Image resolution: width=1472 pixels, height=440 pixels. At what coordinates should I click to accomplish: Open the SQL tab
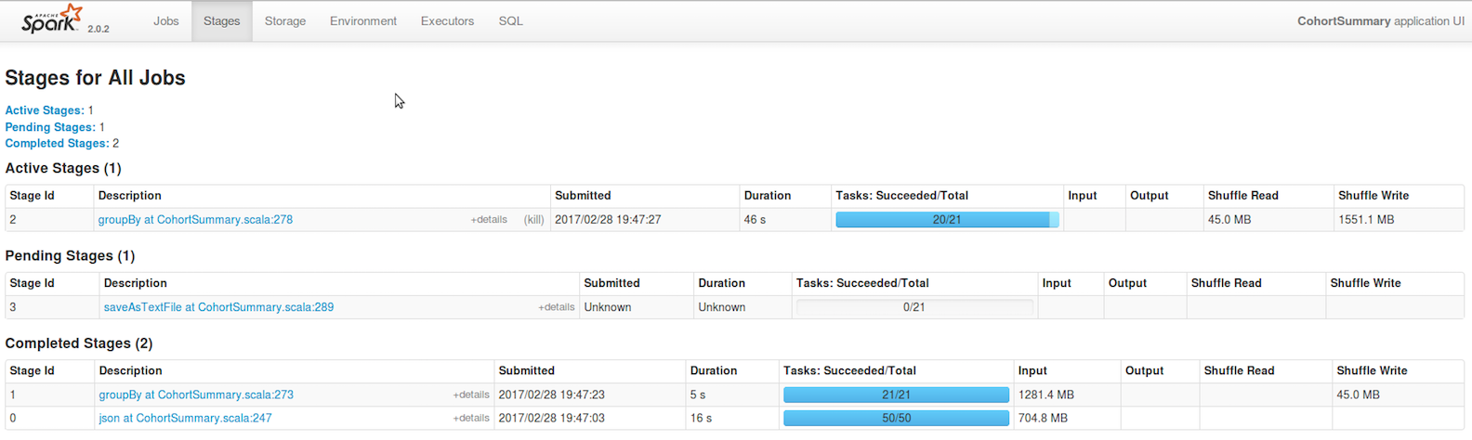(x=510, y=21)
